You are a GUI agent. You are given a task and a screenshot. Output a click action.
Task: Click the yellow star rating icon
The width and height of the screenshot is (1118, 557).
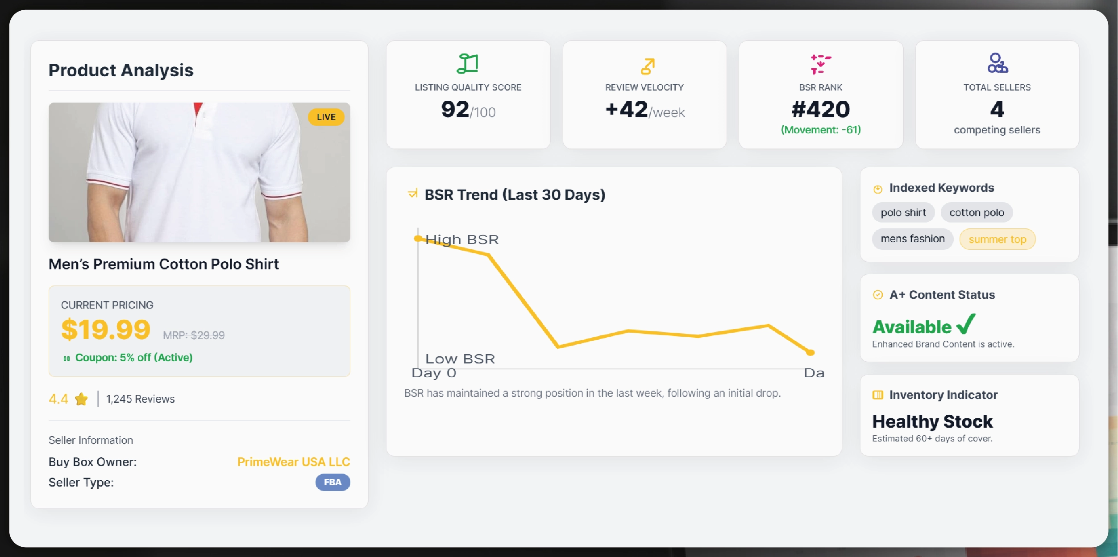point(82,399)
